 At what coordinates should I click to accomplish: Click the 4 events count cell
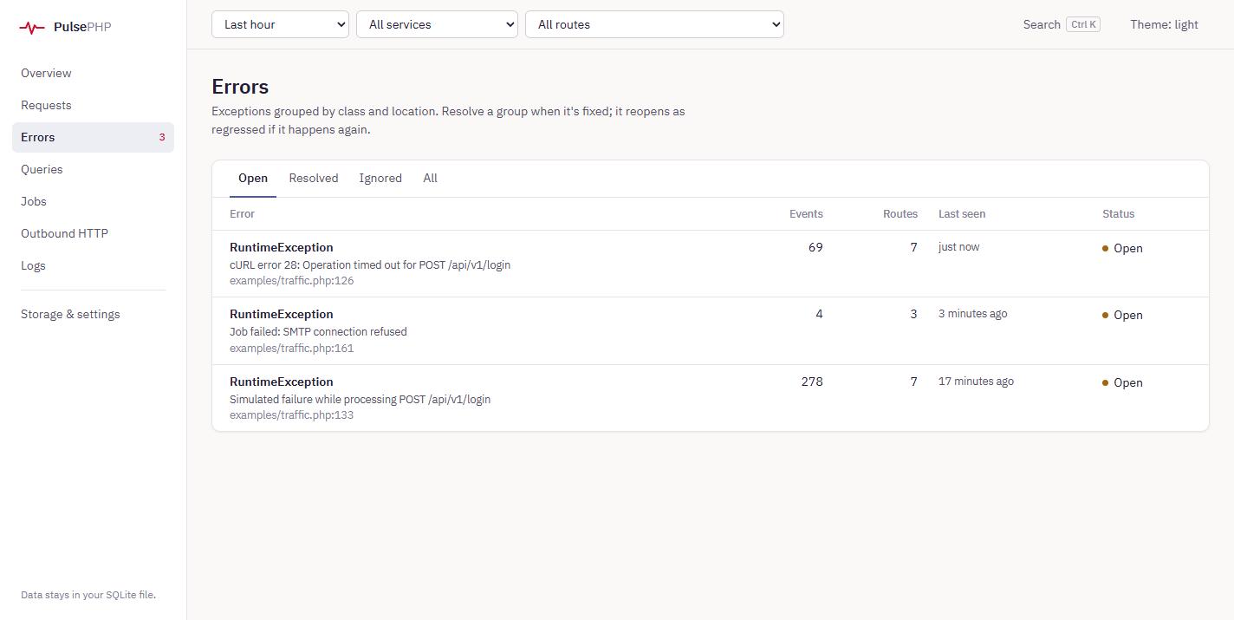[x=819, y=314]
